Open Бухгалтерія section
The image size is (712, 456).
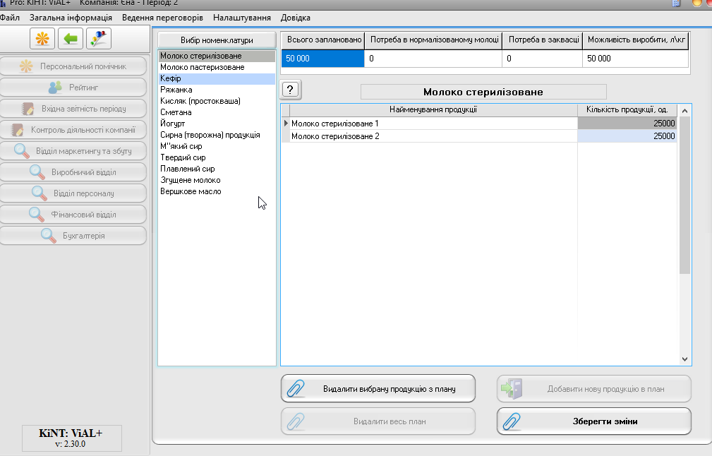coord(73,236)
